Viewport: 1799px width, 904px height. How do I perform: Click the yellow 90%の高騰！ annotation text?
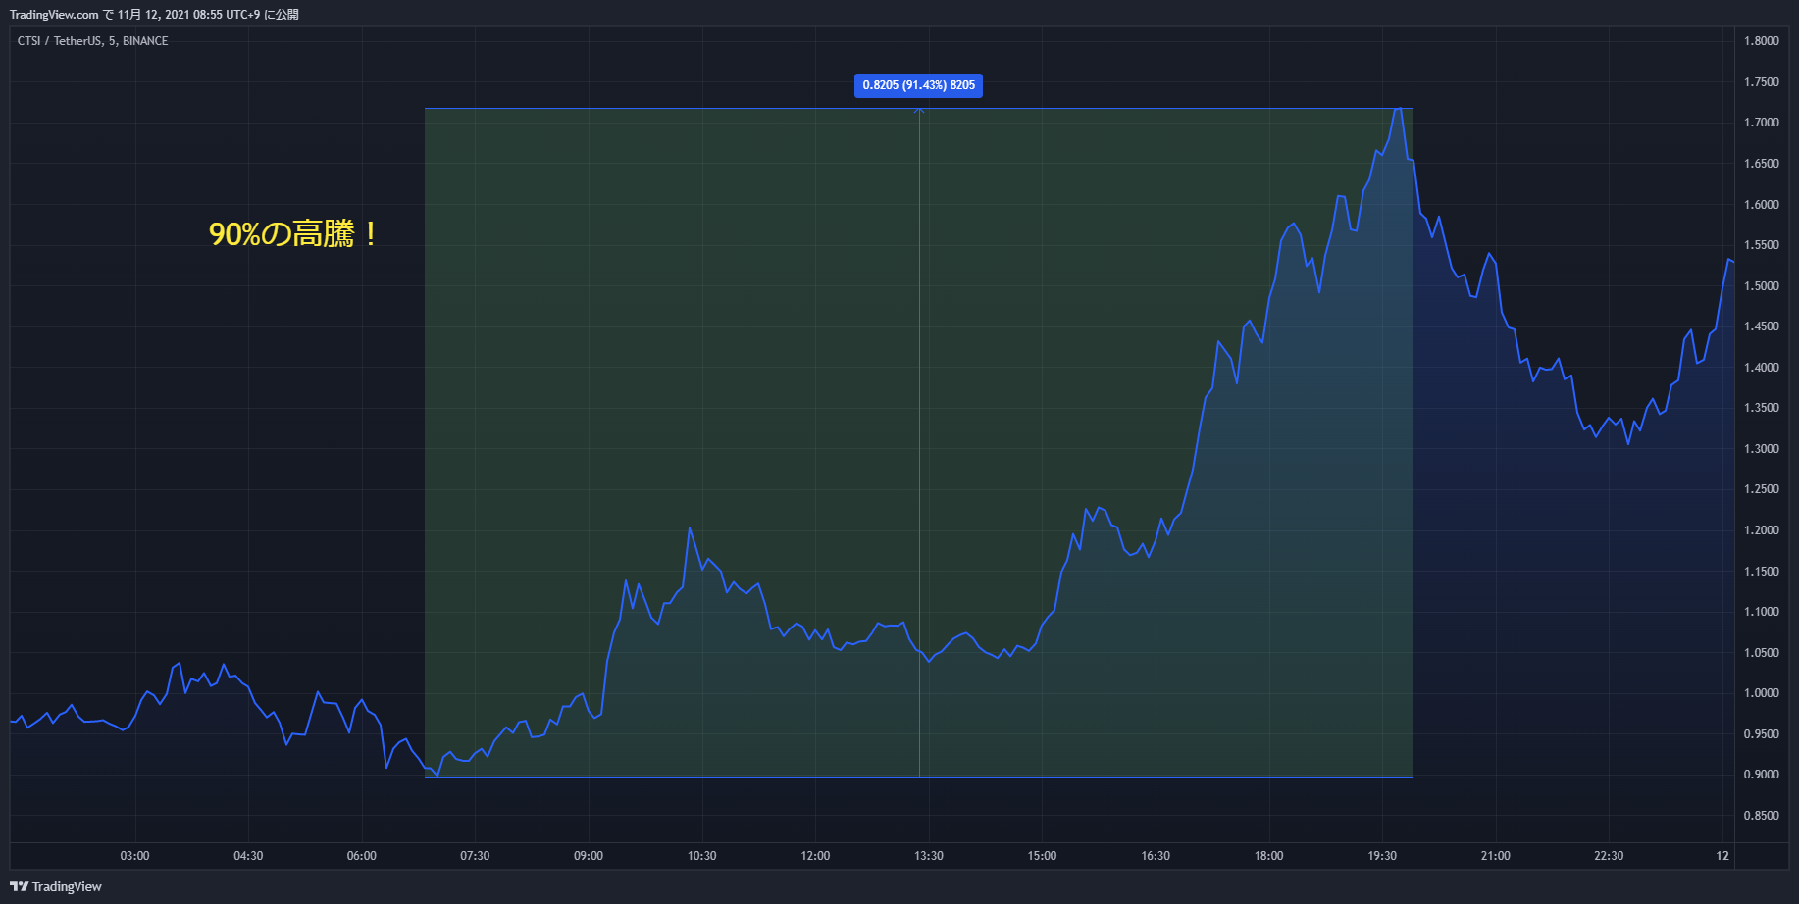(293, 234)
